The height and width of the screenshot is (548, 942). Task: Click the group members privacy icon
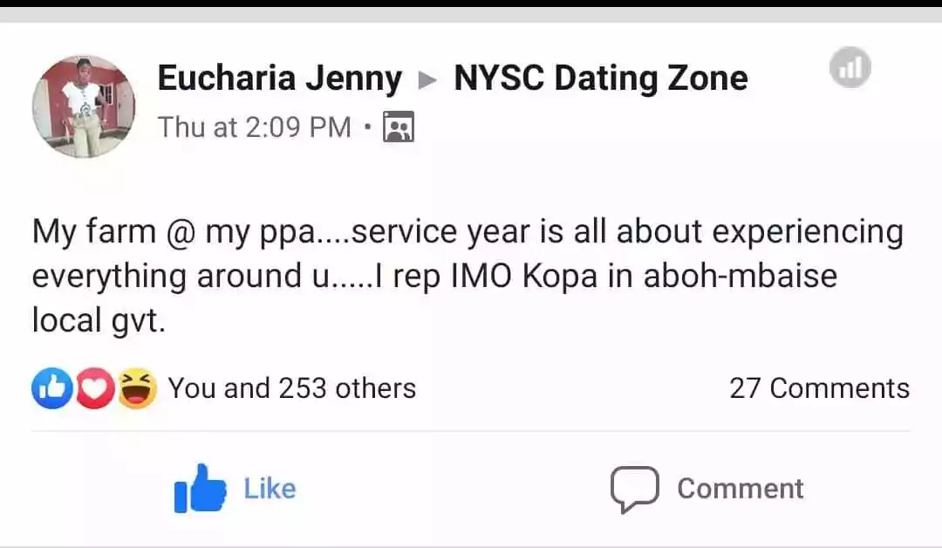click(x=399, y=127)
